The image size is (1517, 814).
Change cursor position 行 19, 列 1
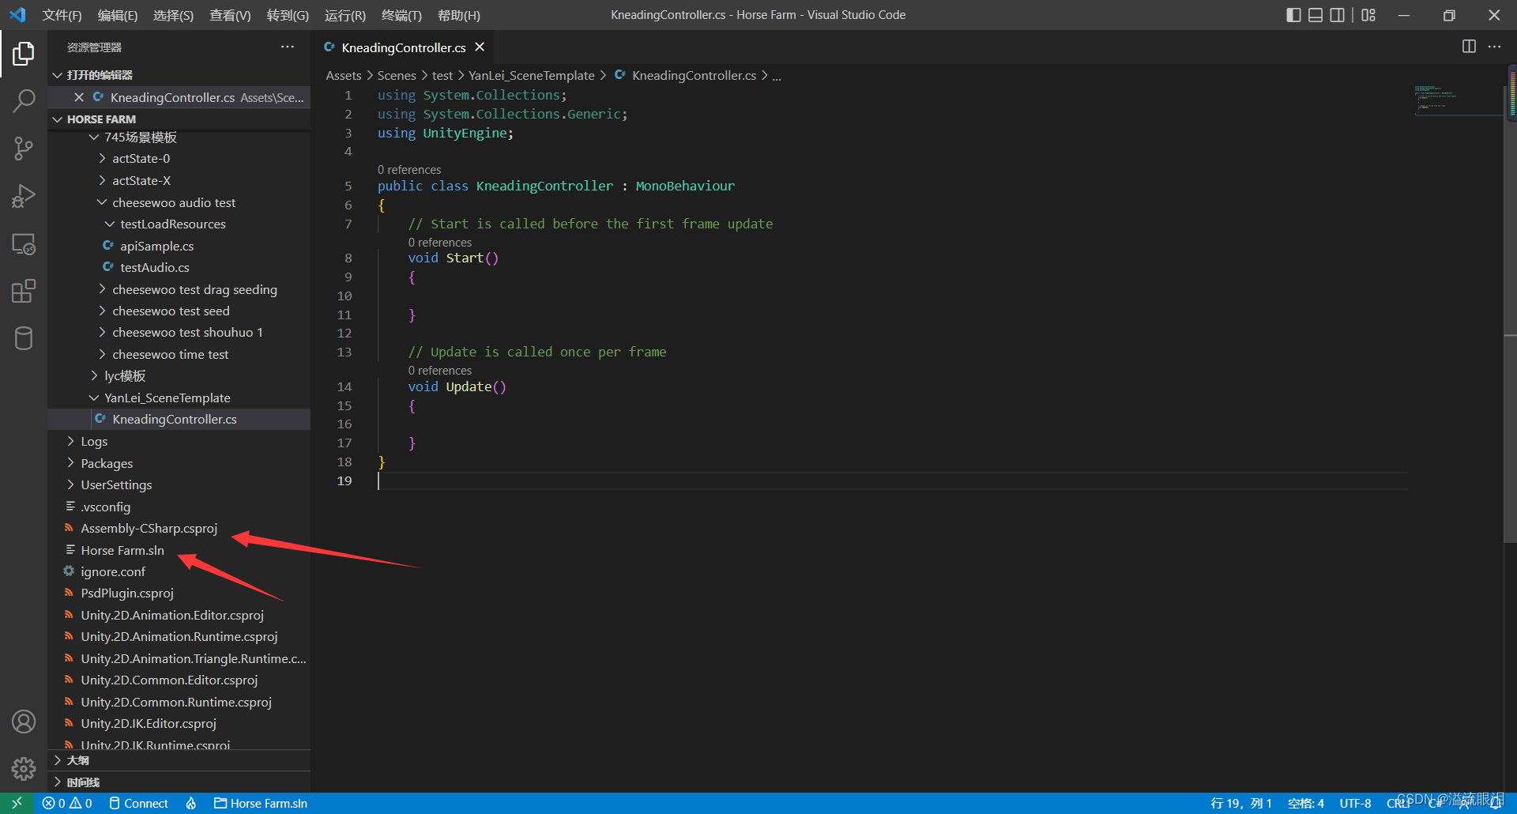pos(1241,803)
